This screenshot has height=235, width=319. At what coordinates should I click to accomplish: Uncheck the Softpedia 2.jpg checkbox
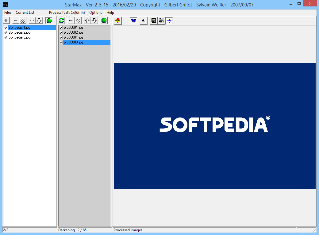coord(6,32)
